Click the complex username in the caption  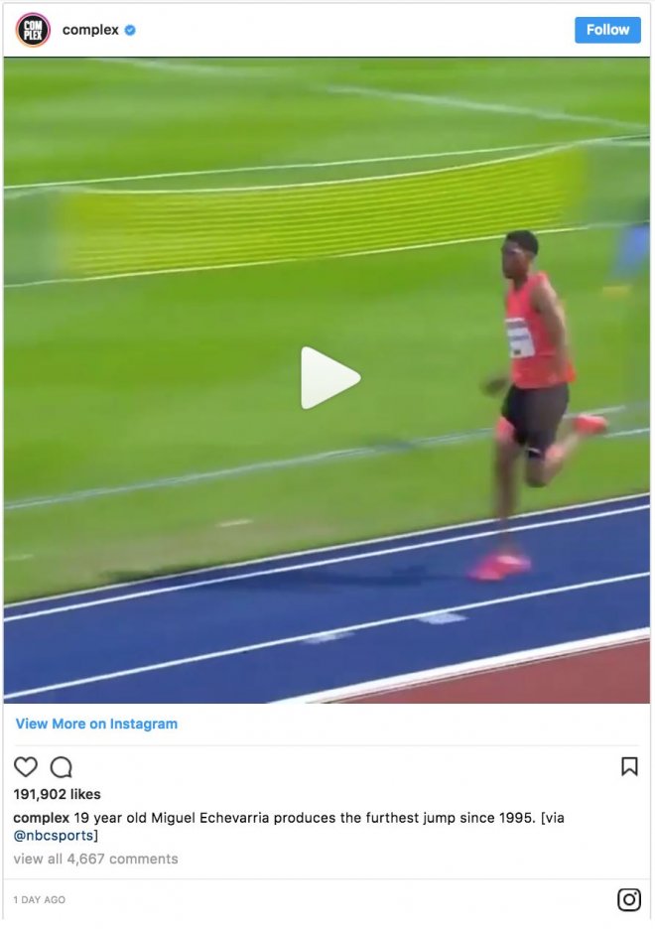[42, 818]
